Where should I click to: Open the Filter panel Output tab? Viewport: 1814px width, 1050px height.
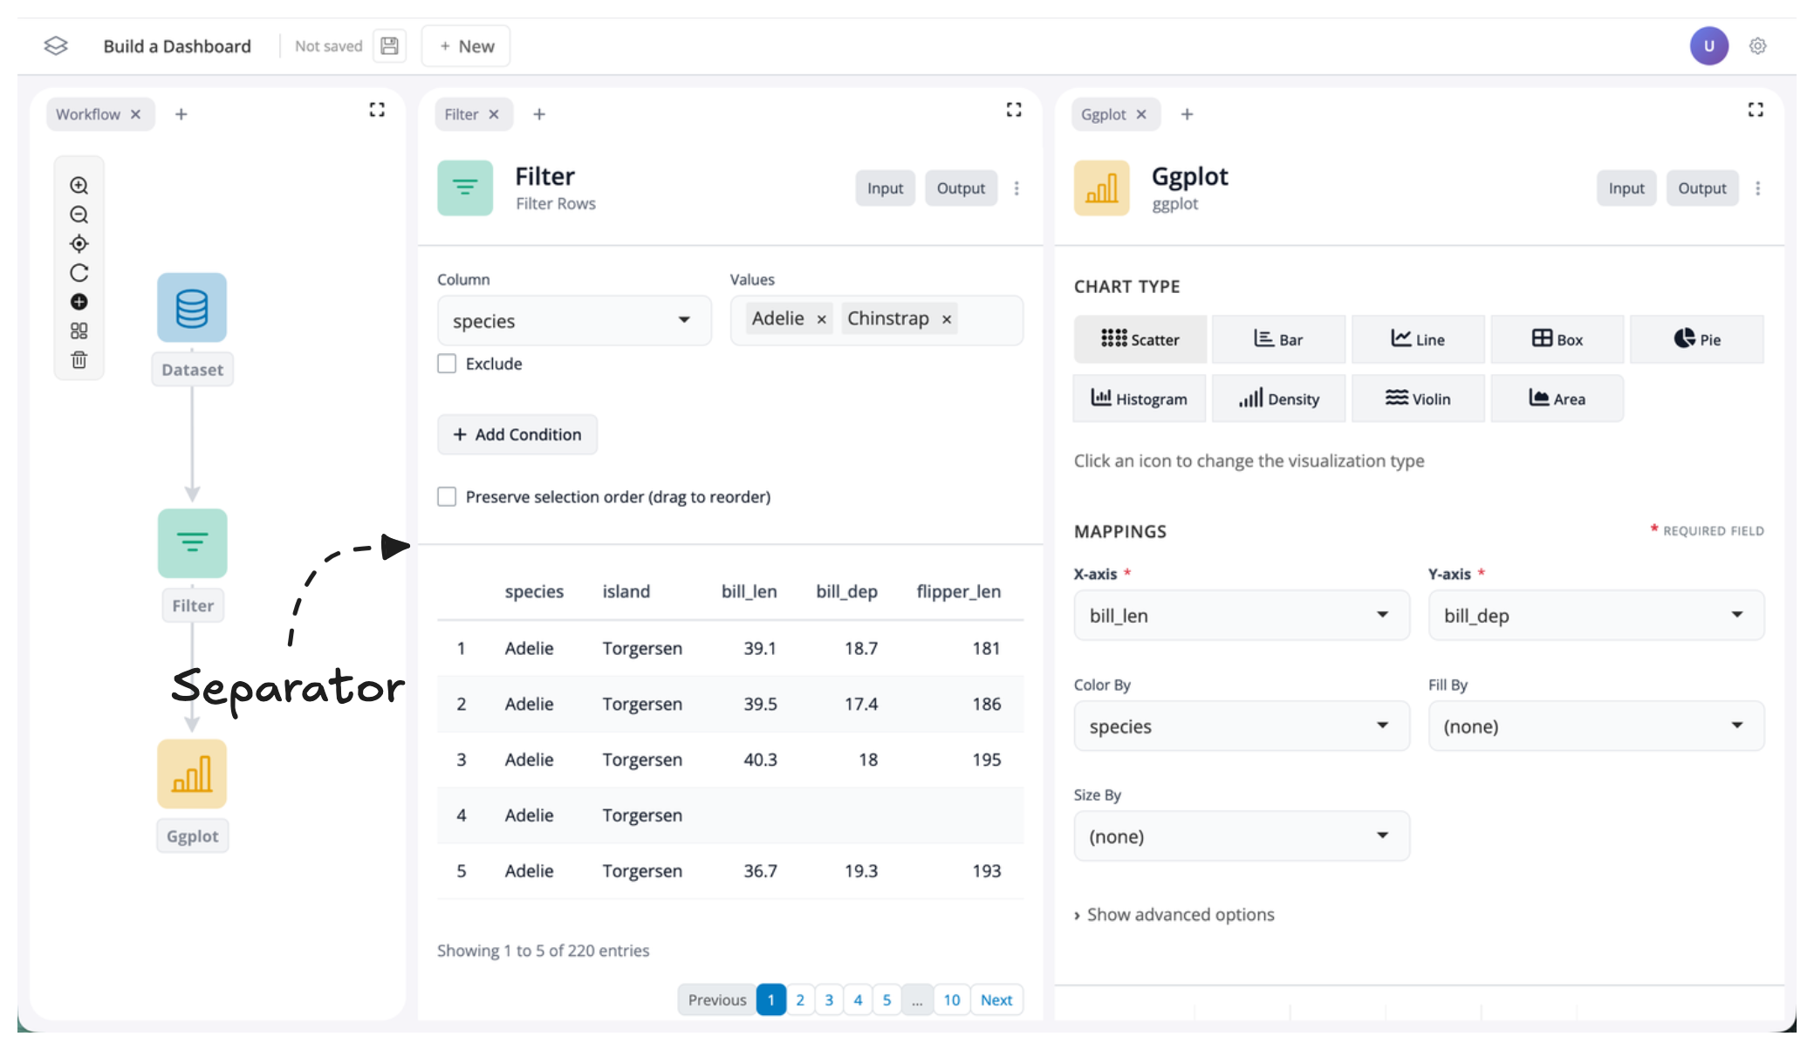click(x=960, y=188)
